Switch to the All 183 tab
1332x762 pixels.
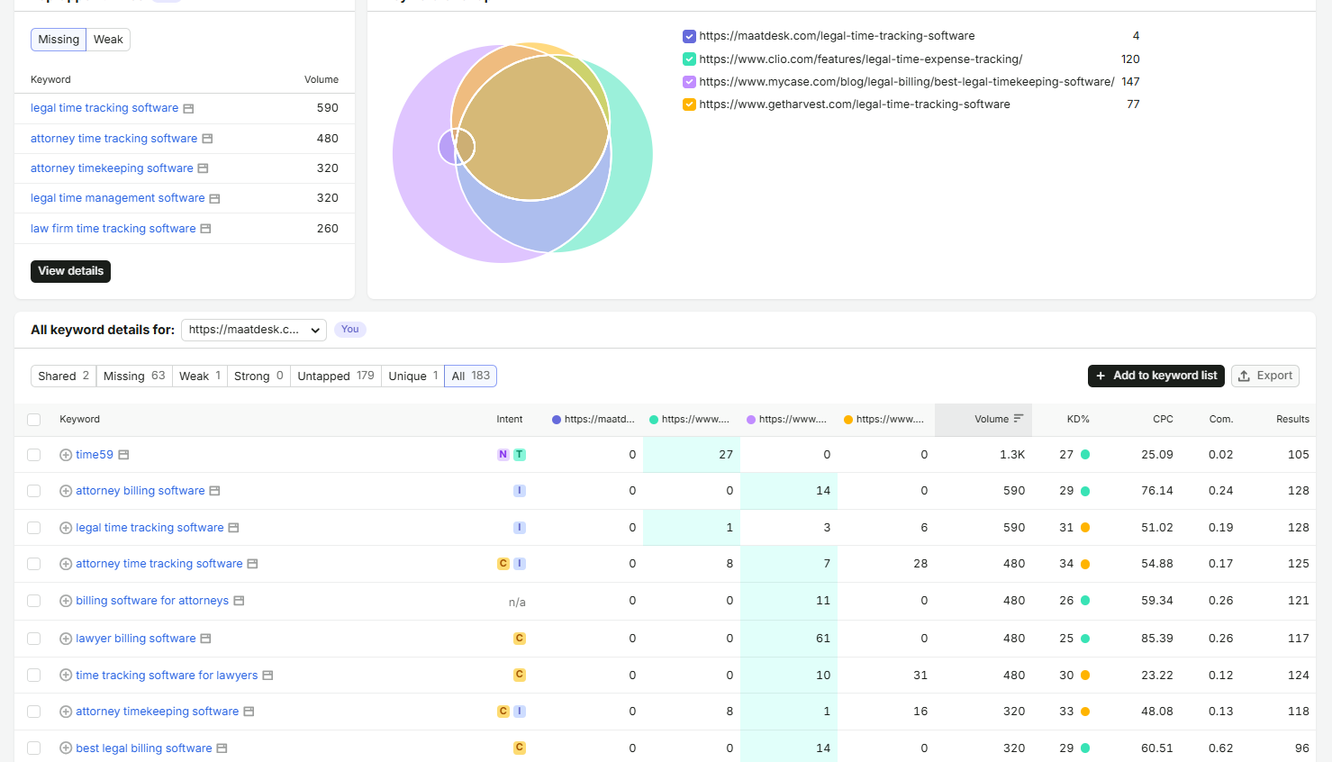[471, 376]
